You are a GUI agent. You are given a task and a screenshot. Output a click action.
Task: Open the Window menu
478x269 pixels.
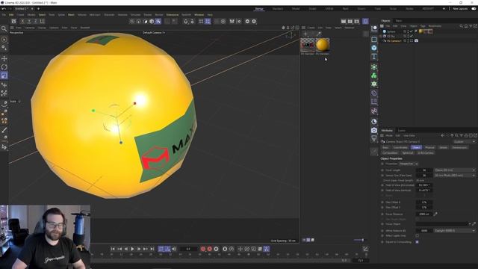[x=199, y=15]
